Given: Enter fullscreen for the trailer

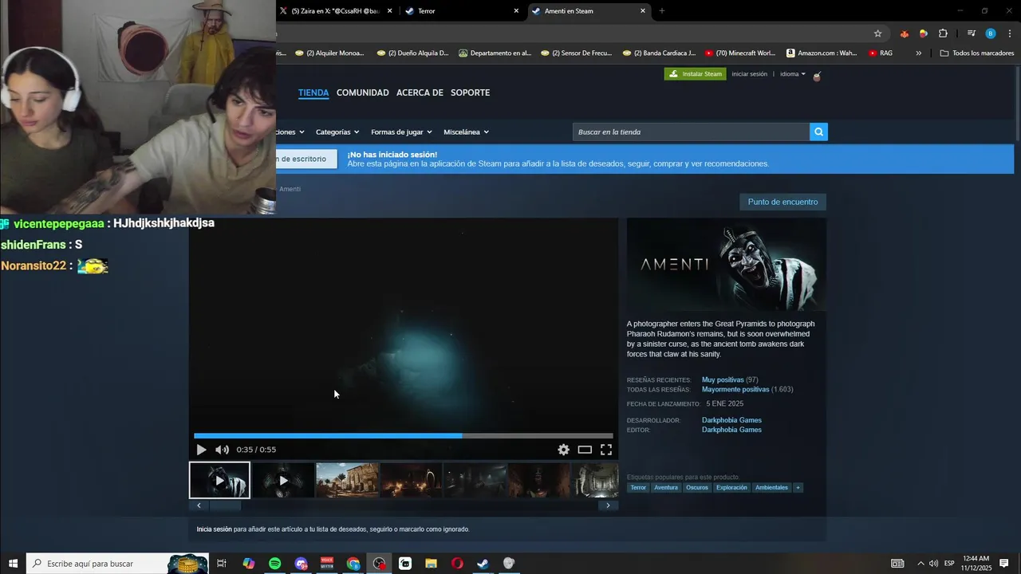Looking at the screenshot, I should coord(606,450).
